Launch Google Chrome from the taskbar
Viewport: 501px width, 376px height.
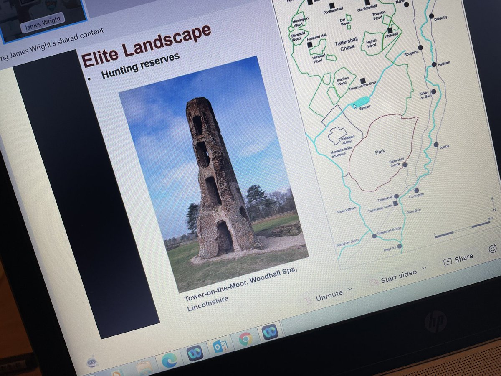click(246, 338)
